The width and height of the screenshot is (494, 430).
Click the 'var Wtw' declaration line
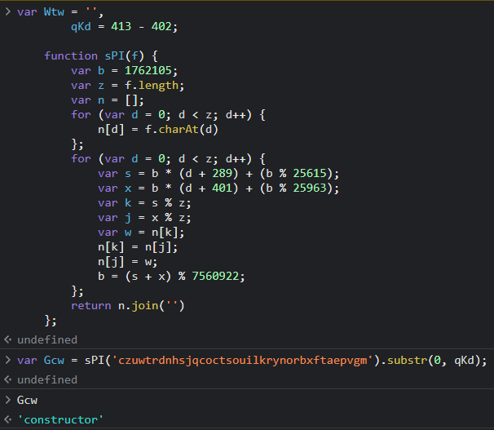click(x=60, y=12)
